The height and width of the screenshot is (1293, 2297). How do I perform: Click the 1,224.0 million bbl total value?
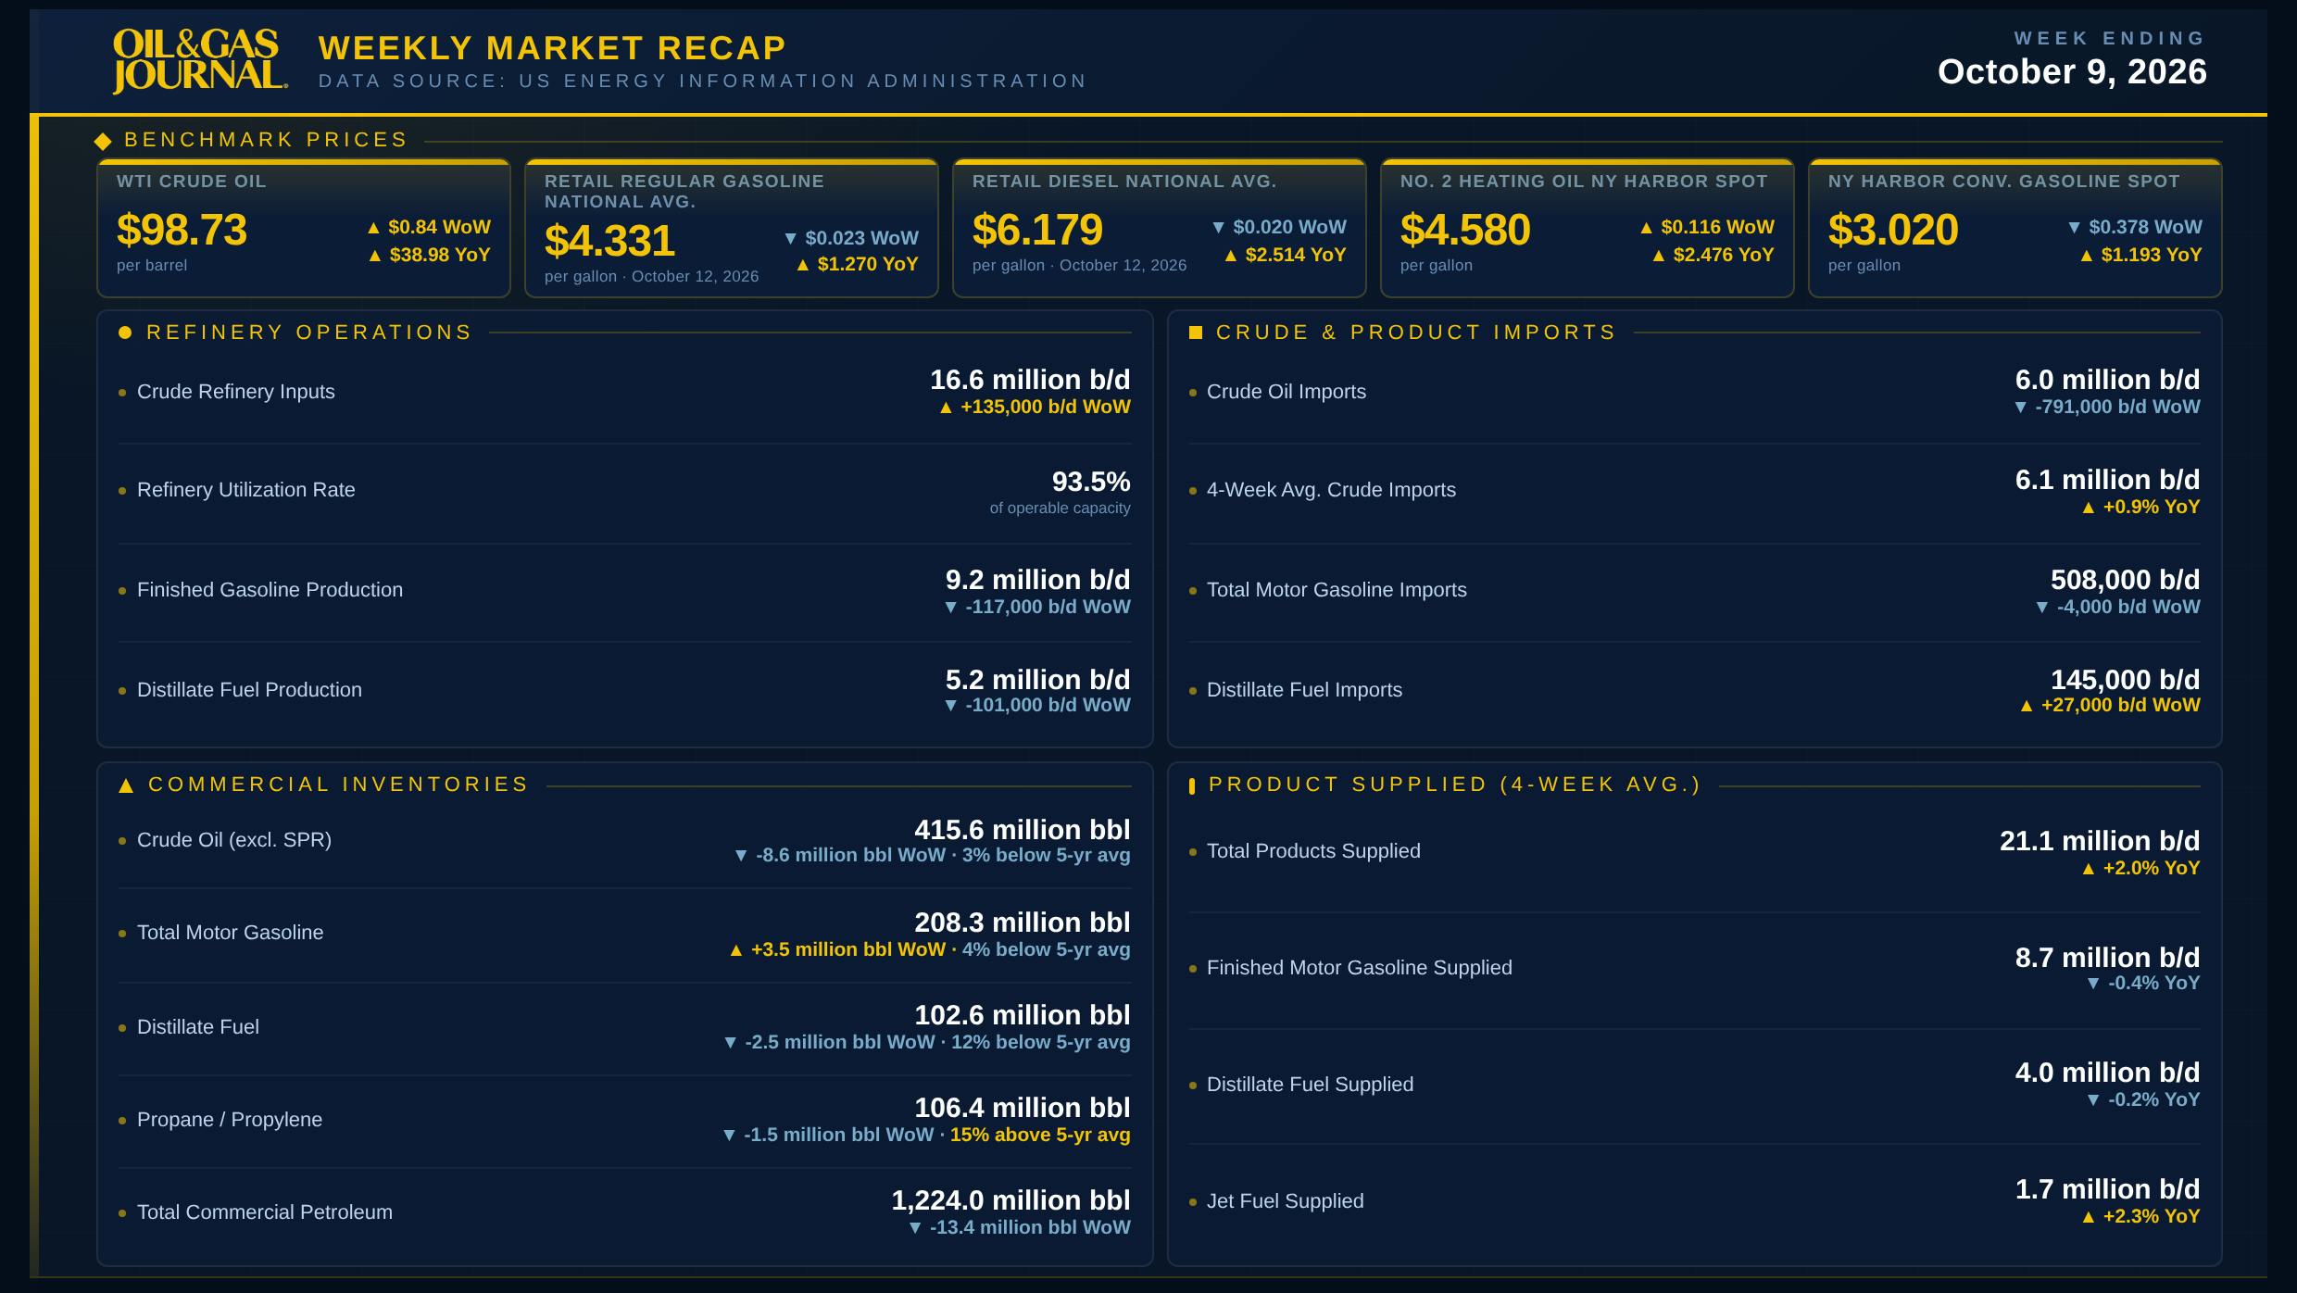pos(1010,1200)
